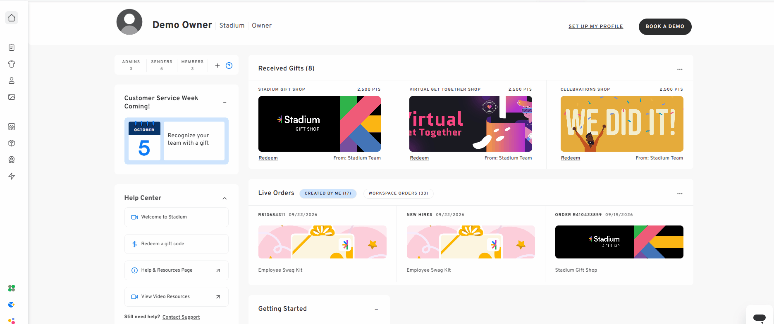Click the October 5 calendar card

177,141
